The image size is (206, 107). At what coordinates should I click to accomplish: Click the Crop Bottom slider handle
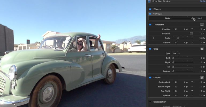173,71
